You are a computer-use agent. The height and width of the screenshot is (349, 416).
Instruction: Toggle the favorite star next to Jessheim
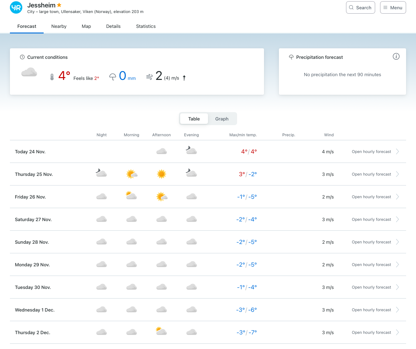point(59,5)
